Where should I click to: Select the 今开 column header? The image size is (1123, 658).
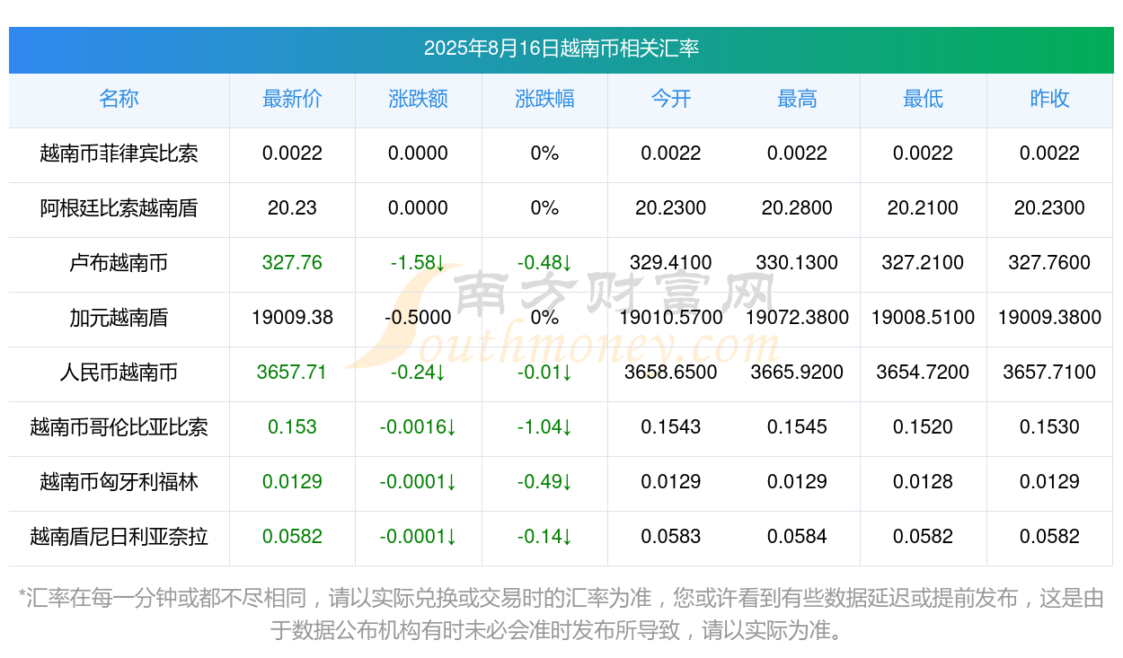(671, 99)
